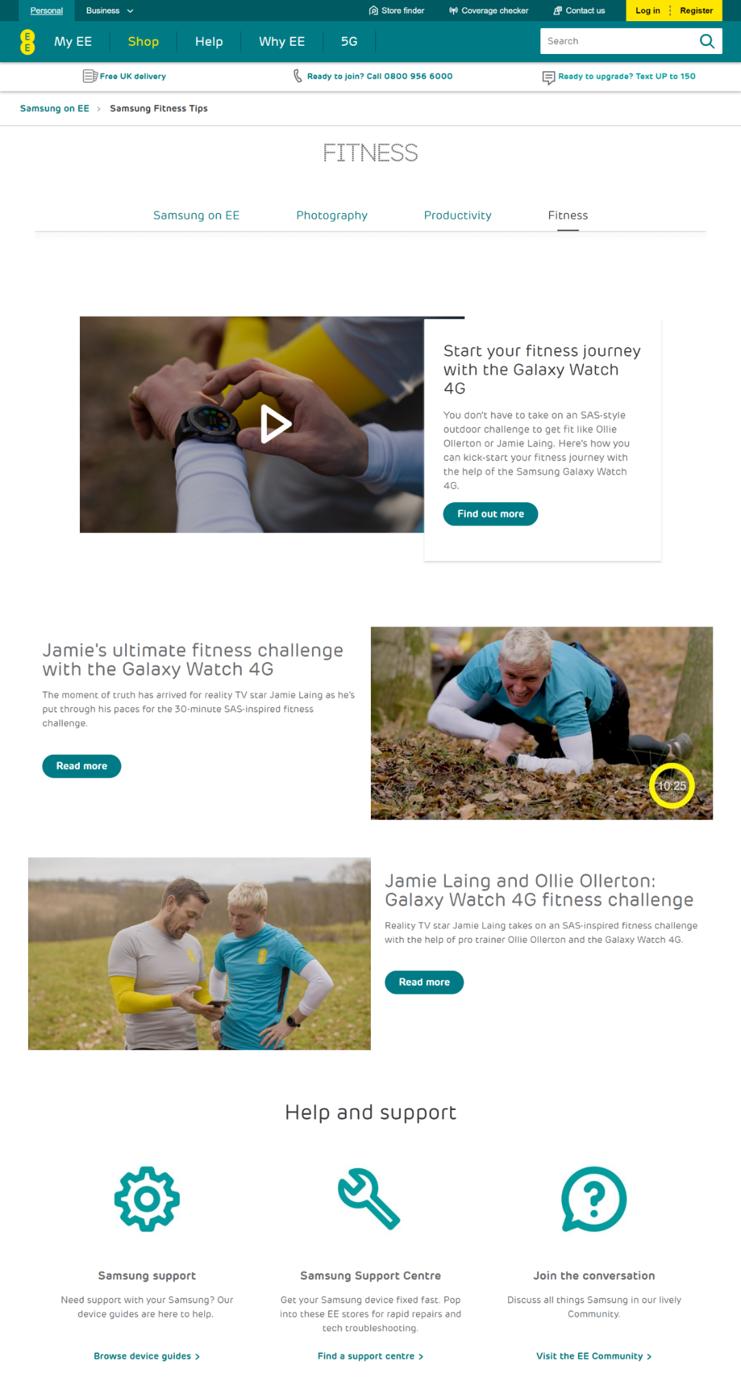741x1399 pixels.
Task: Click the Coverage checker signal icon
Action: click(453, 10)
